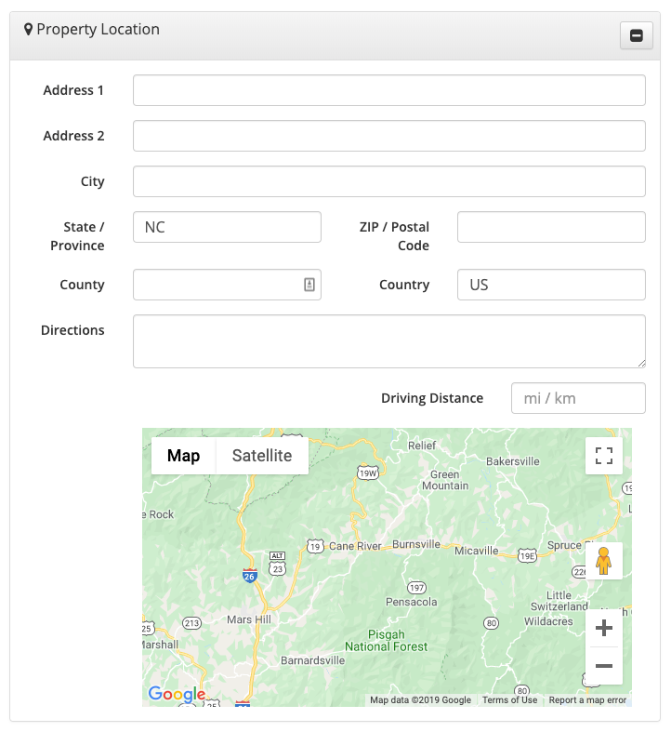Select the Map view tab
Image resolution: width=671 pixels, height=732 pixels.
click(183, 456)
